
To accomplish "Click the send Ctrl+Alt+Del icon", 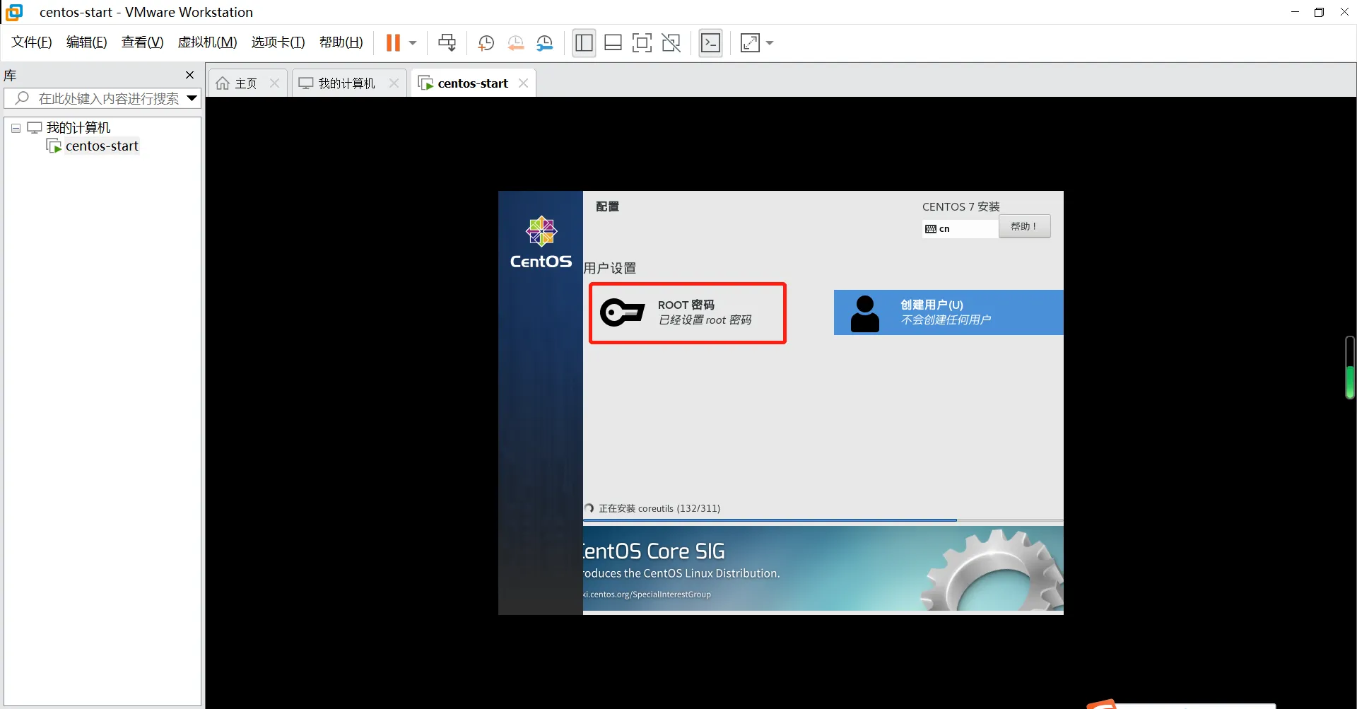I will click(x=447, y=43).
